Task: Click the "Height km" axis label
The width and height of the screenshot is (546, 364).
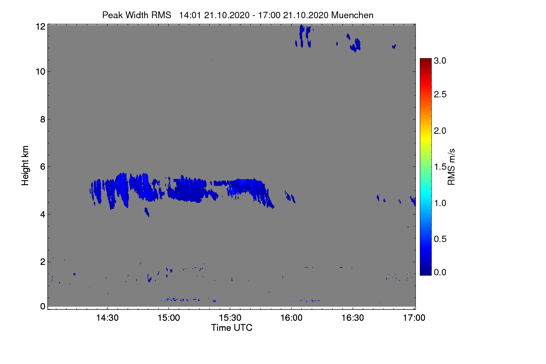Action: click(x=25, y=166)
